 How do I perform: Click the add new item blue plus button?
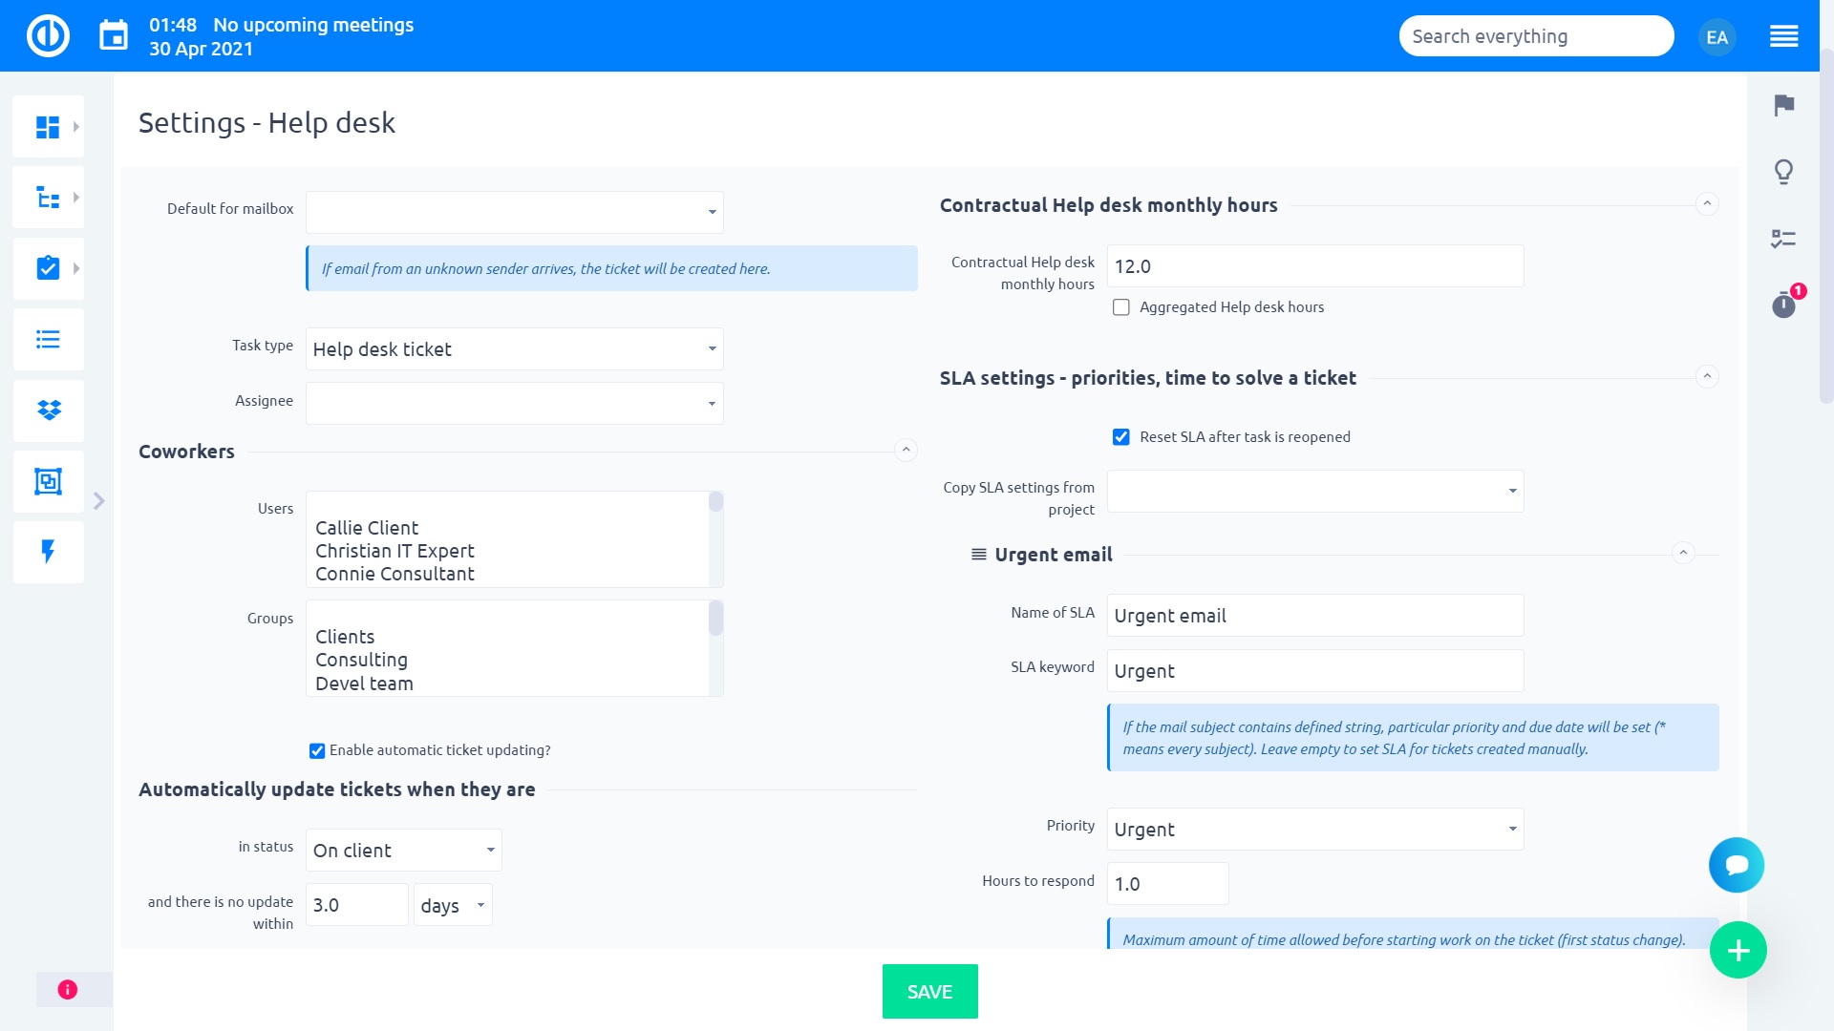pyautogui.click(x=1738, y=951)
